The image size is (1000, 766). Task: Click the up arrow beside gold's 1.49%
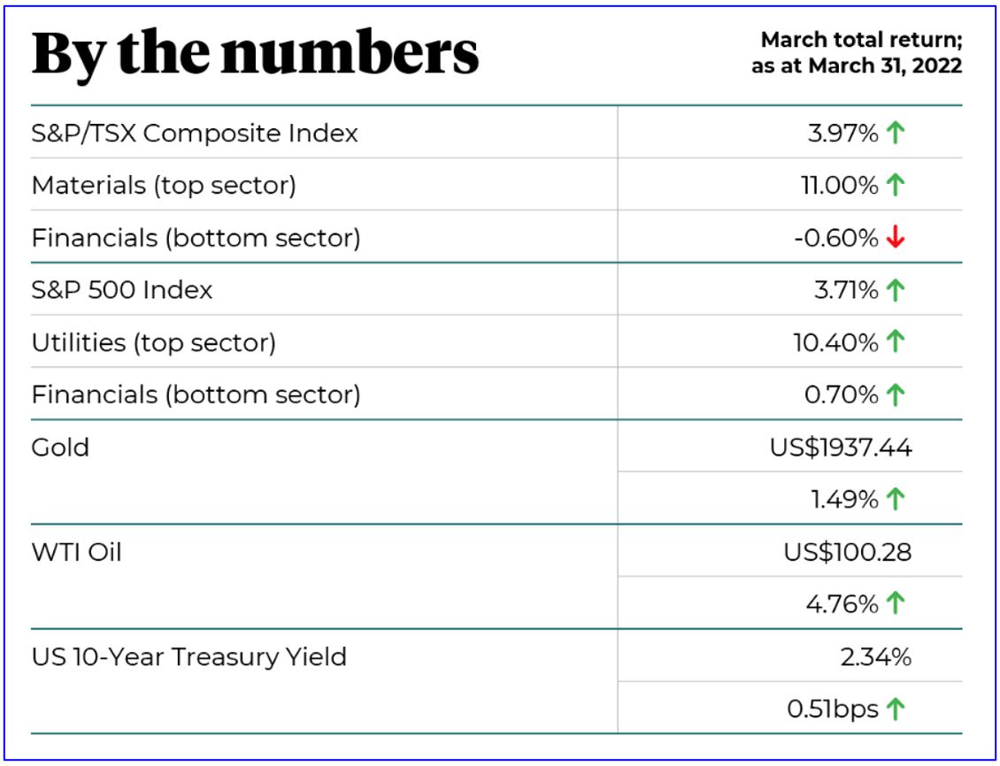point(896,500)
